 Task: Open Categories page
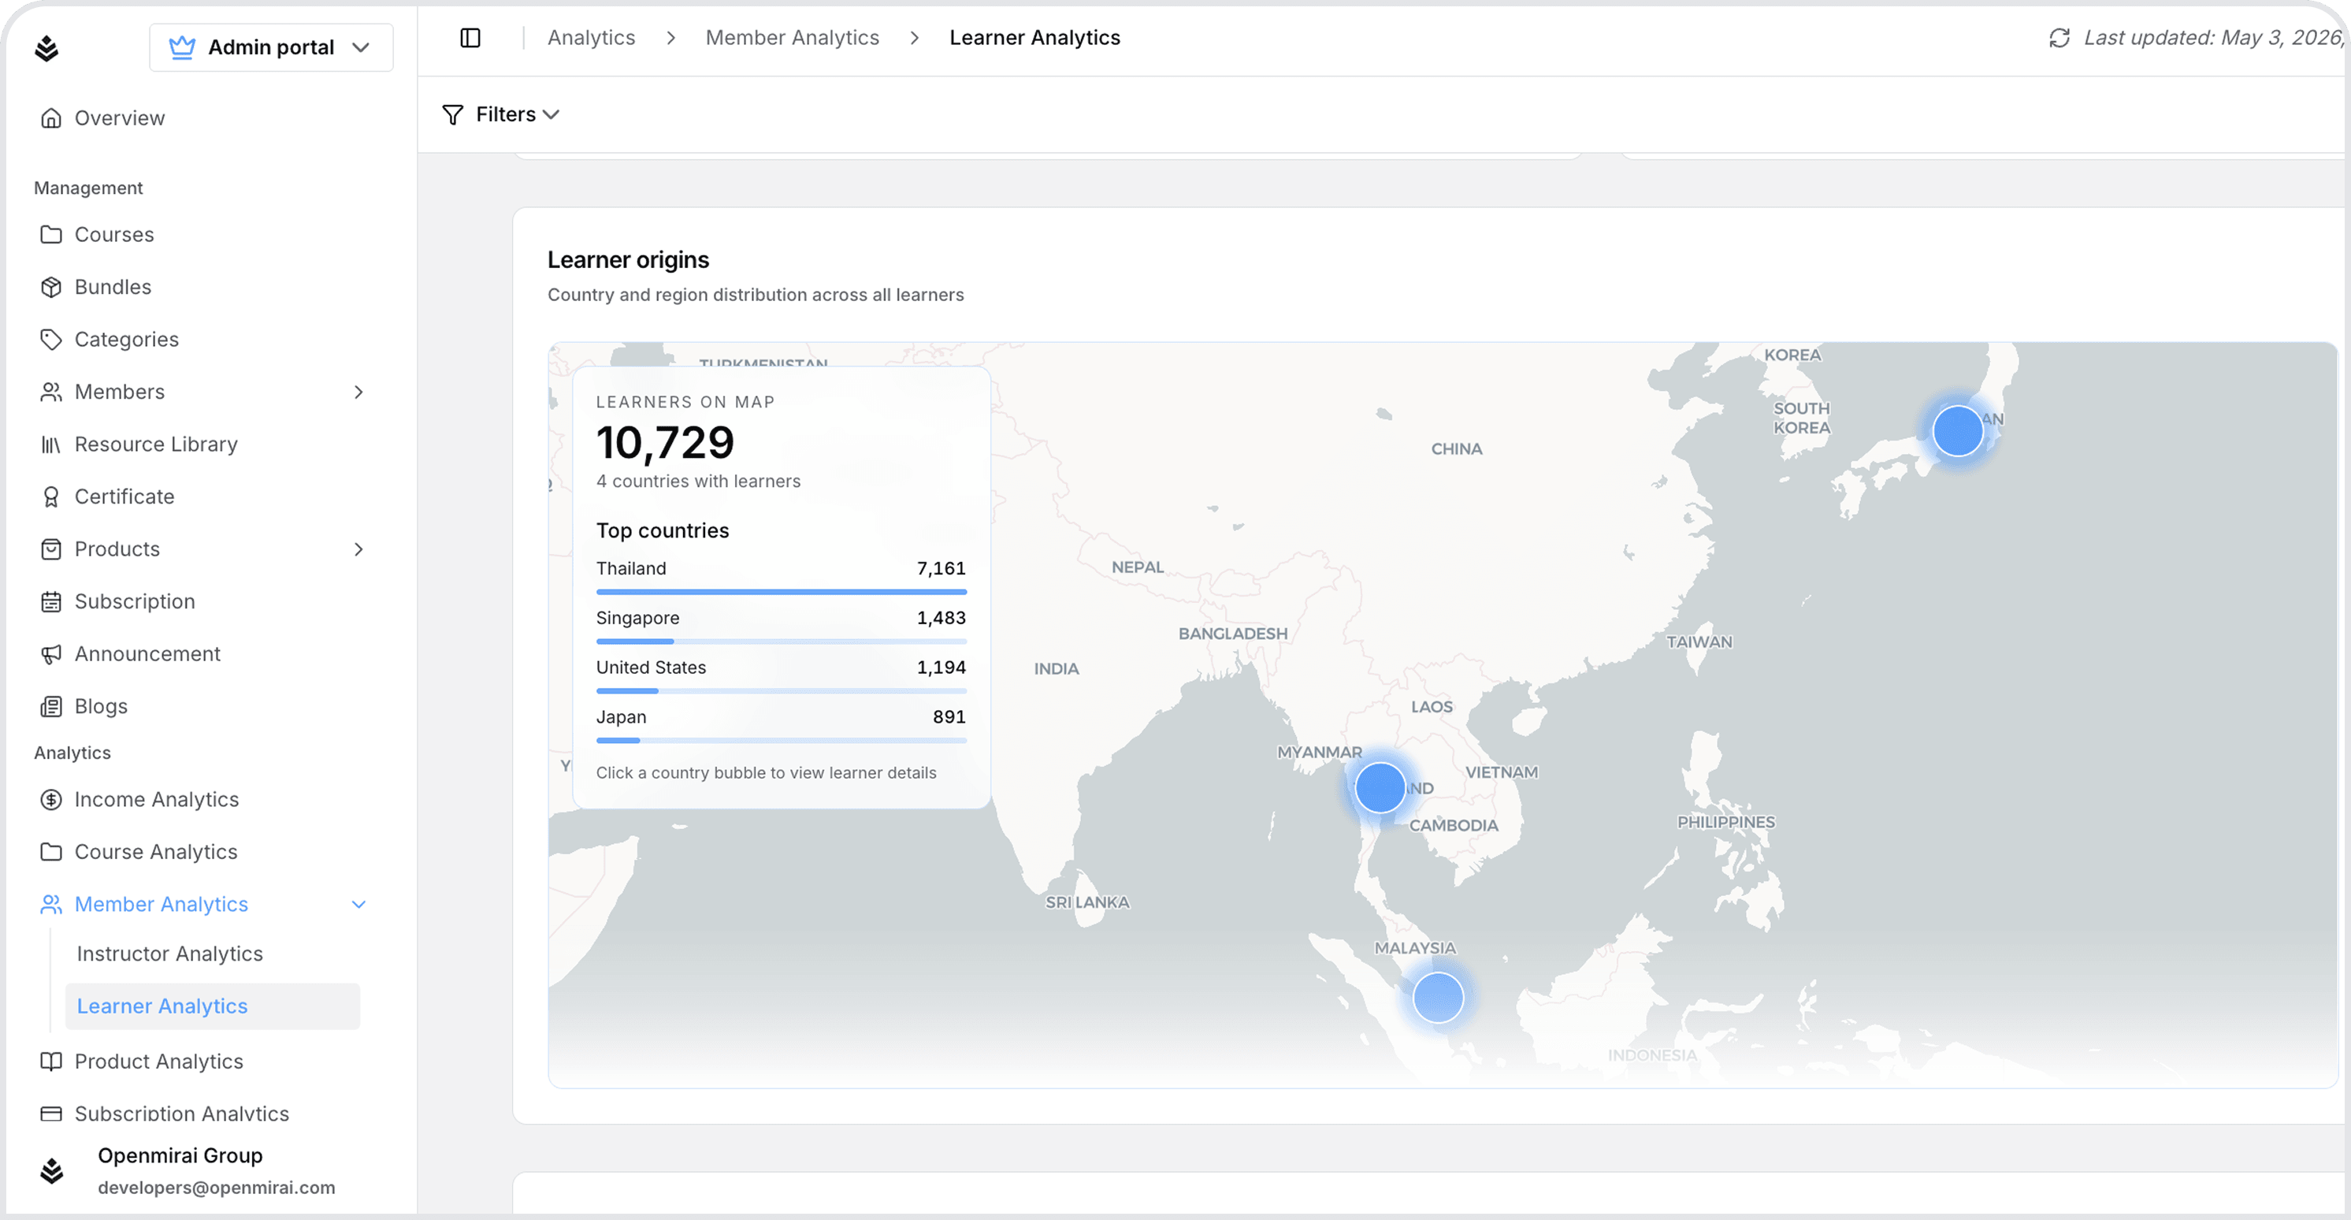[x=127, y=339]
